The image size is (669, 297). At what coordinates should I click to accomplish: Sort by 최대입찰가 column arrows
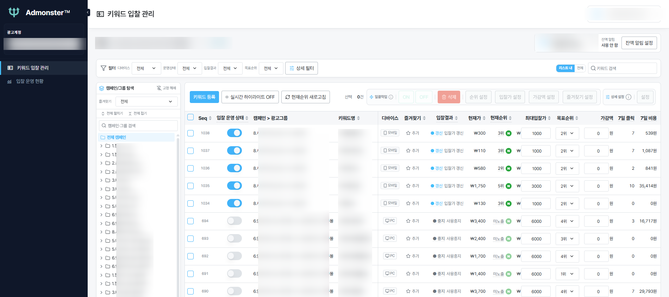click(x=549, y=118)
